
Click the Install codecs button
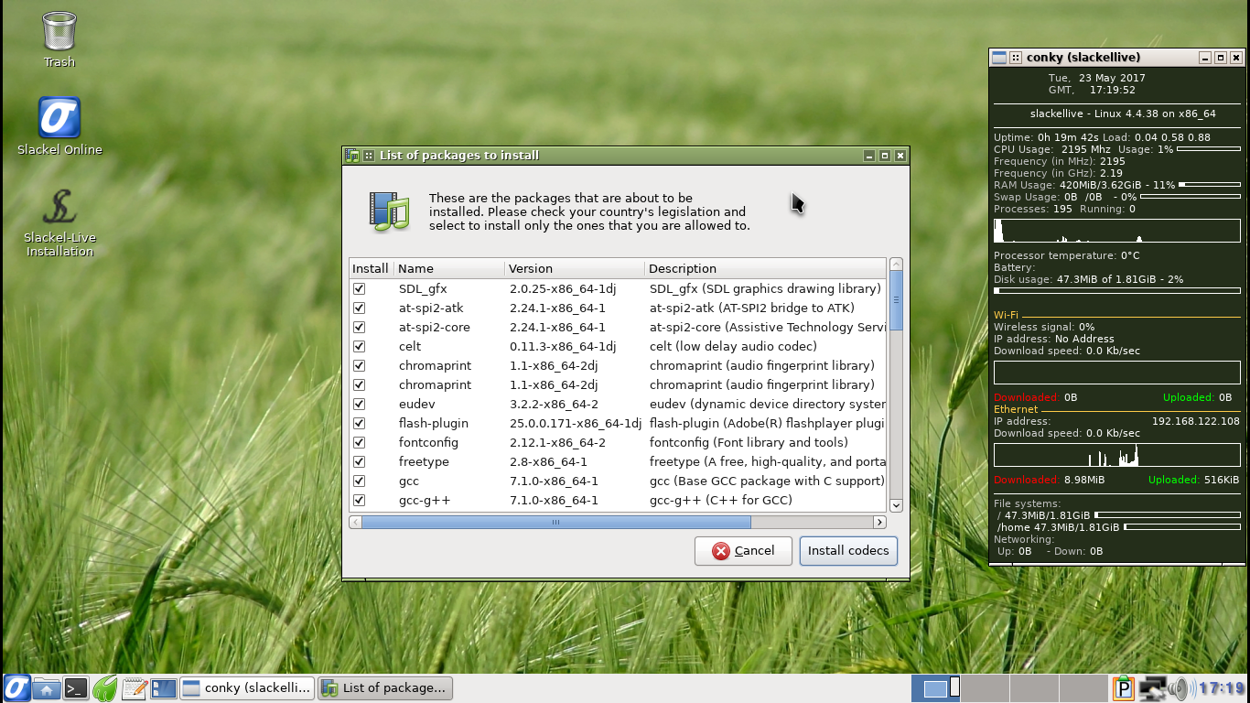point(848,551)
